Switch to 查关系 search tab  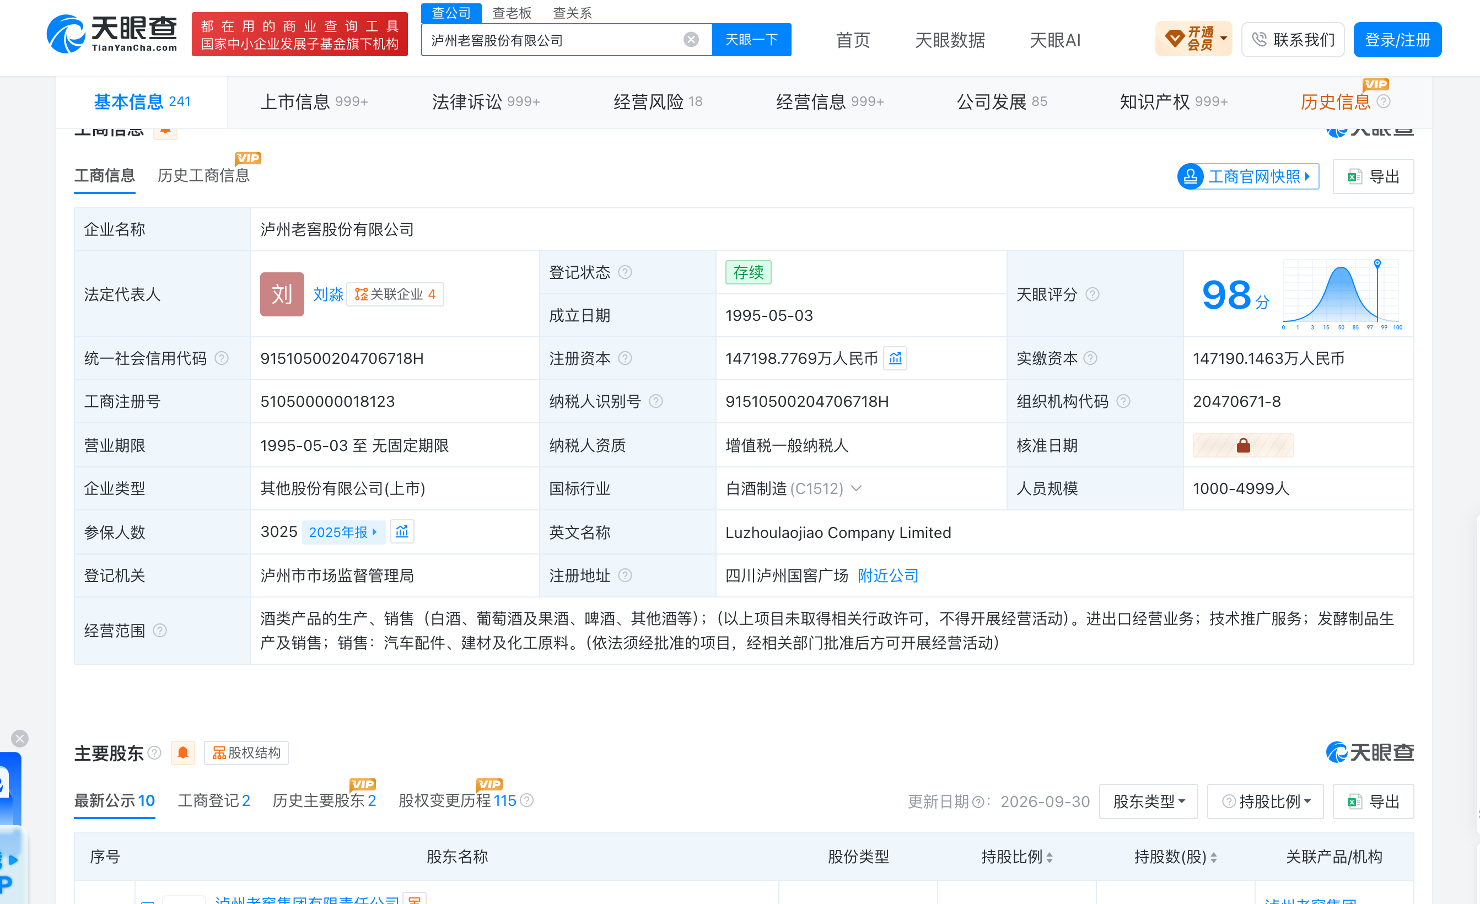coord(572,13)
